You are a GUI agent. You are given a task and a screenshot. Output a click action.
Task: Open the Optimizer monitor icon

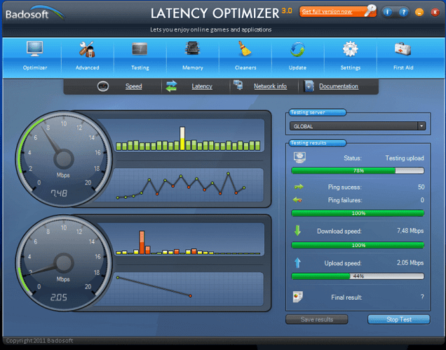pos(34,49)
